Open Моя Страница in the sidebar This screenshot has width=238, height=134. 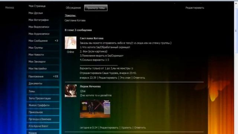[x=37, y=6]
